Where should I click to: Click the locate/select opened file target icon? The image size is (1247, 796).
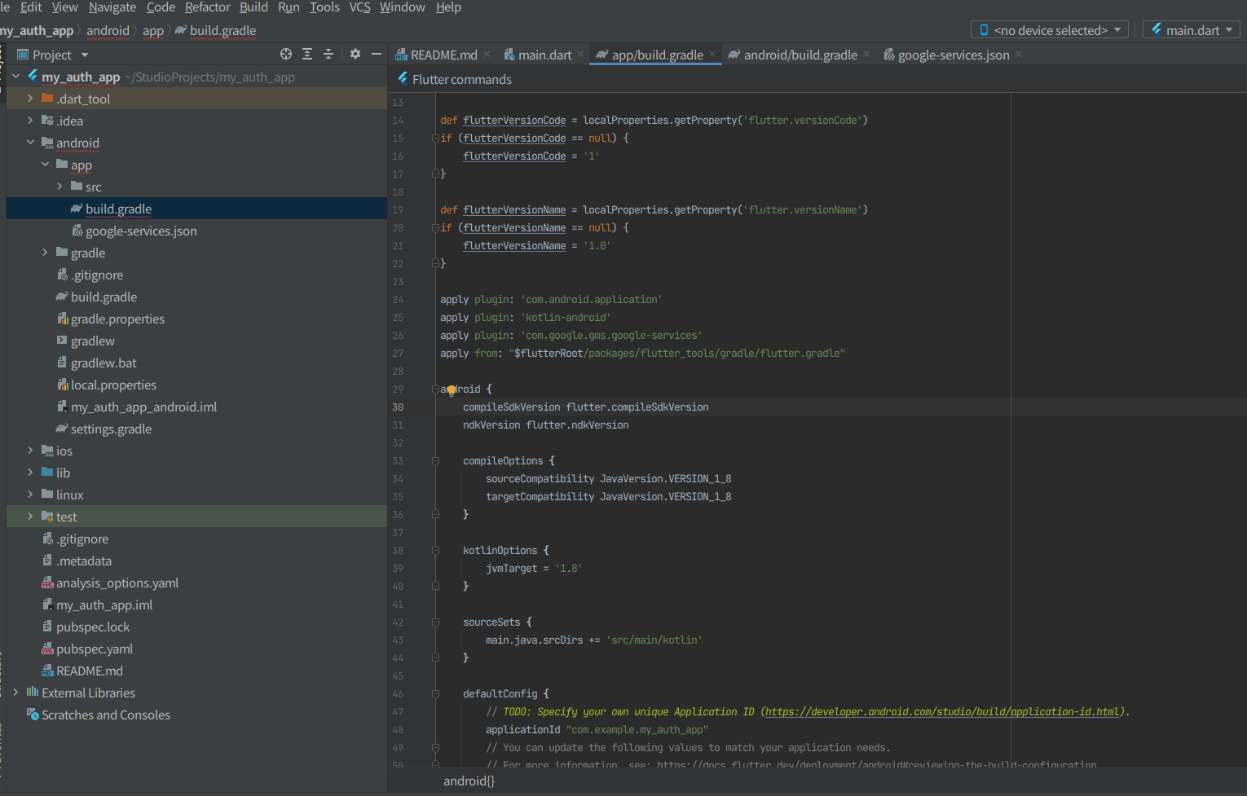point(286,55)
